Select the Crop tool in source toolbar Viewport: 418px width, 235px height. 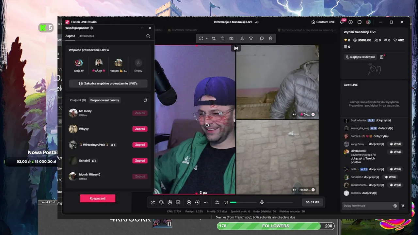tap(214, 39)
